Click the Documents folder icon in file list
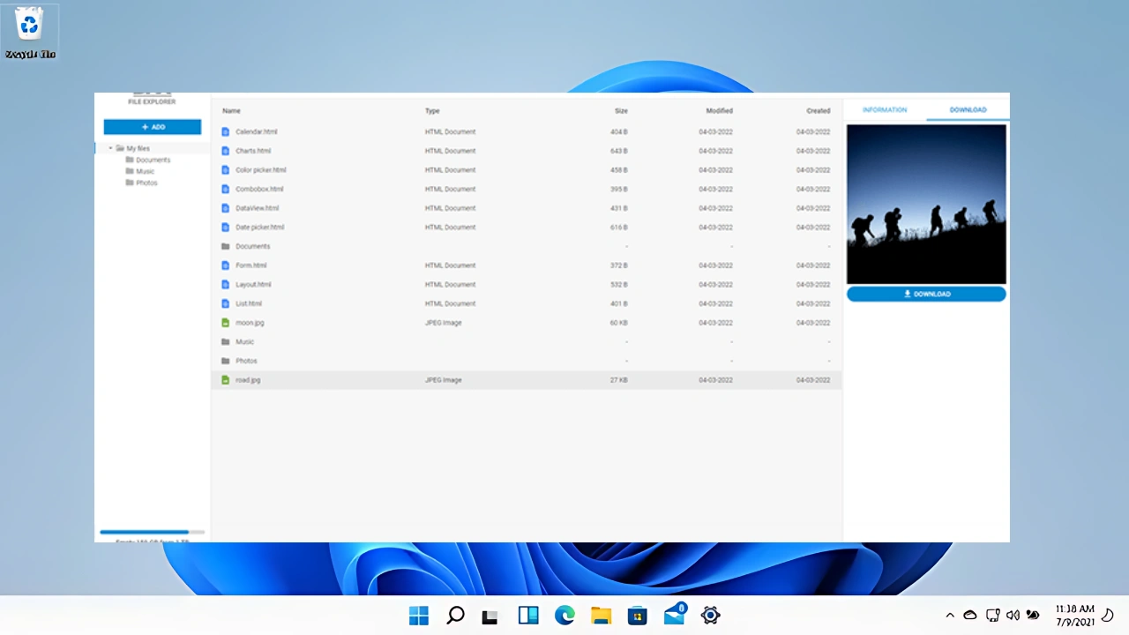Image resolution: width=1129 pixels, height=635 pixels. pyautogui.click(x=226, y=246)
